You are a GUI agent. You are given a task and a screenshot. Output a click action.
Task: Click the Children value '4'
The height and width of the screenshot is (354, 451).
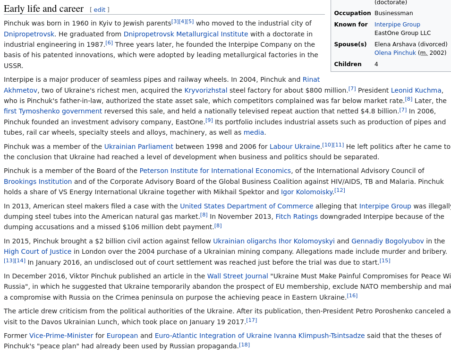(x=376, y=64)
